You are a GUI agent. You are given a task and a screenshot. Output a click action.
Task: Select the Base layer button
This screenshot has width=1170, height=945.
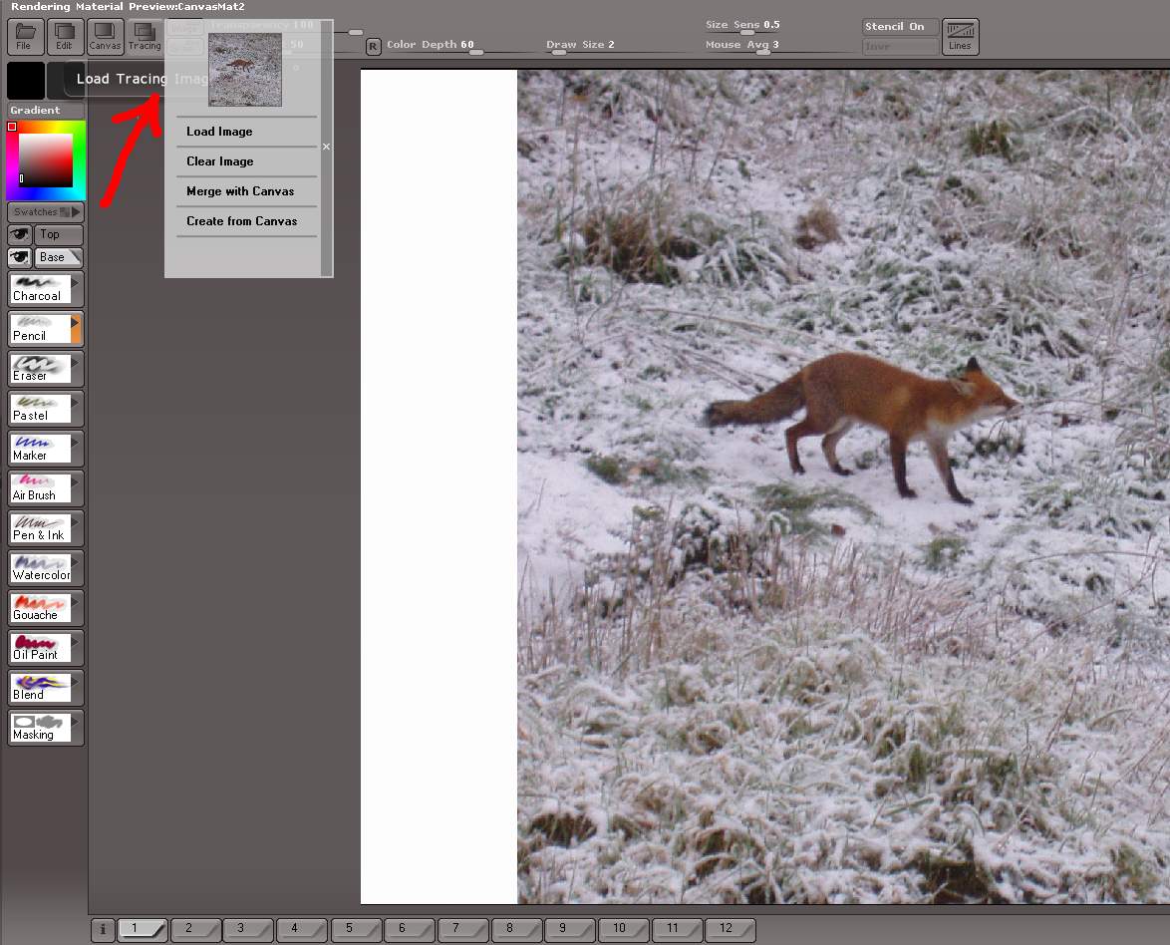pyautogui.click(x=58, y=257)
